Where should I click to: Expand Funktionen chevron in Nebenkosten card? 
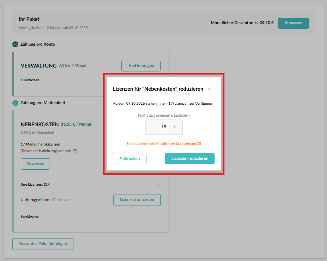click(158, 217)
